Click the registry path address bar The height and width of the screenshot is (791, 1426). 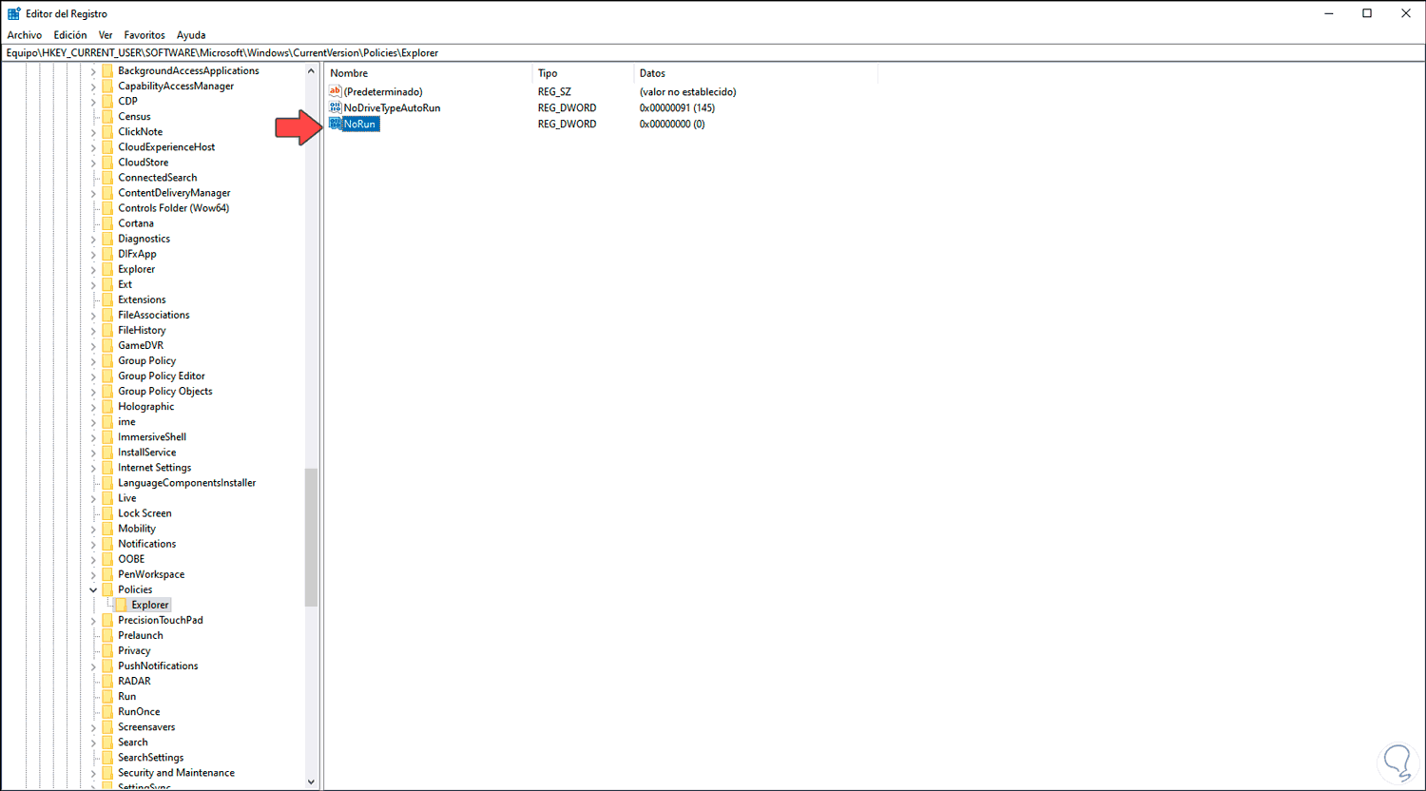pos(713,53)
